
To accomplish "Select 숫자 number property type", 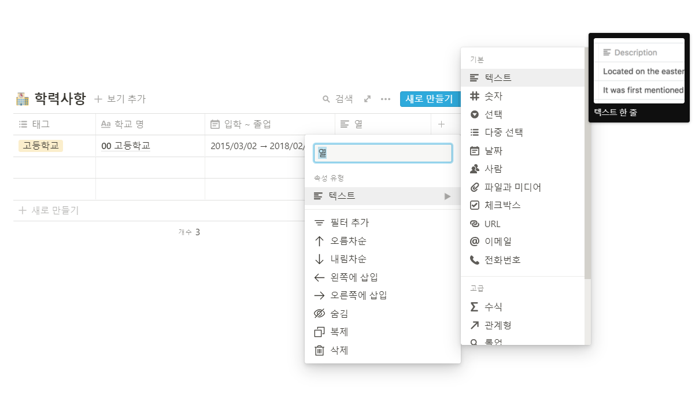I will coord(523,96).
